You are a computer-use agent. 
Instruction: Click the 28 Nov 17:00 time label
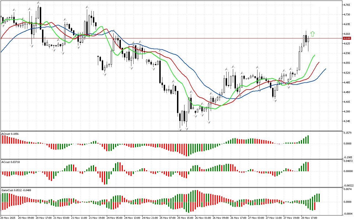point(309,218)
